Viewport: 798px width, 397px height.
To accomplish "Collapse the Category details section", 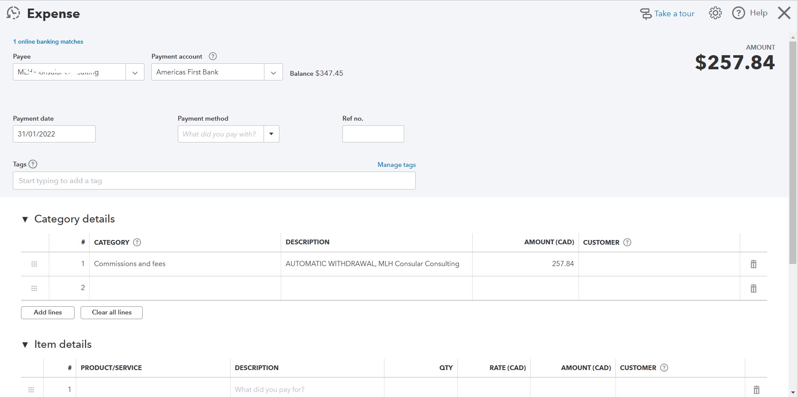I will tap(25, 219).
